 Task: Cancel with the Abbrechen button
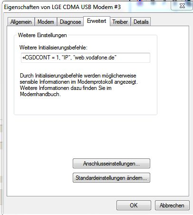coord(172,205)
